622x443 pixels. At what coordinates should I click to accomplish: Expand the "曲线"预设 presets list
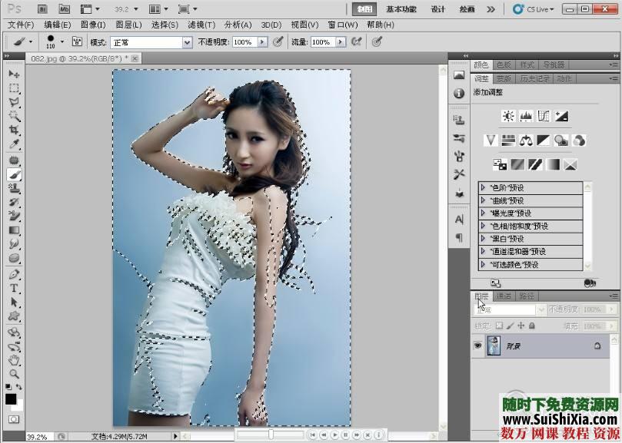pos(483,200)
